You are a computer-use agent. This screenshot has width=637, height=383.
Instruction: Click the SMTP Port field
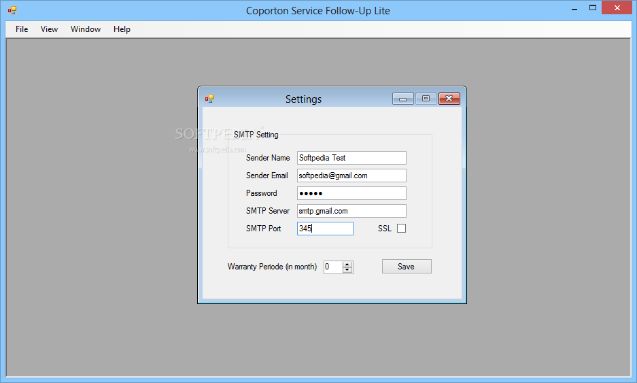click(x=325, y=229)
